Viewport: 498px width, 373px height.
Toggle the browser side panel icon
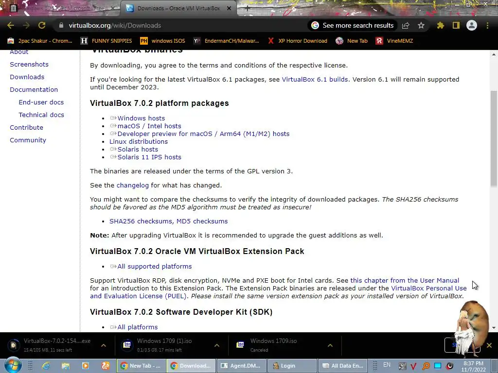point(456,25)
